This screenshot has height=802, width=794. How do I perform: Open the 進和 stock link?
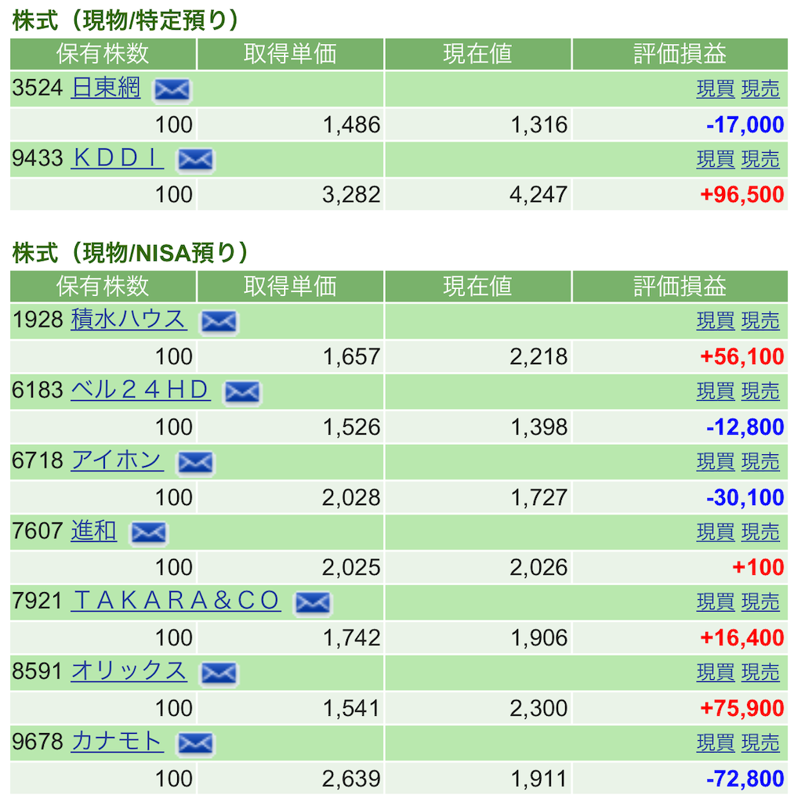pyautogui.click(x=94, y=530)
